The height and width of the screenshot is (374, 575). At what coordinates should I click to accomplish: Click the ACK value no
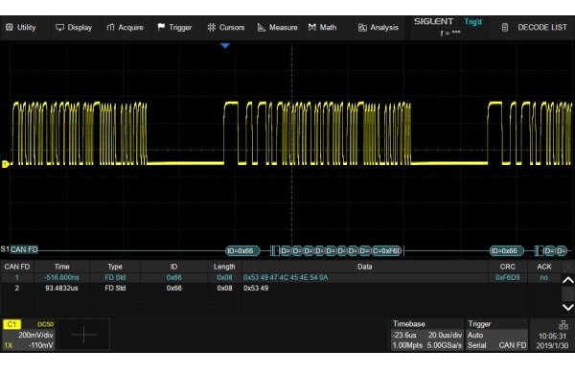tap(543, 277)
